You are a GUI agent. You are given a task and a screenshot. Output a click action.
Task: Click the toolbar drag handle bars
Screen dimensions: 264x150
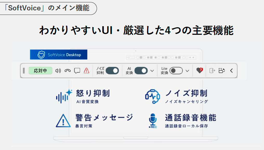[x=24, y=71]
